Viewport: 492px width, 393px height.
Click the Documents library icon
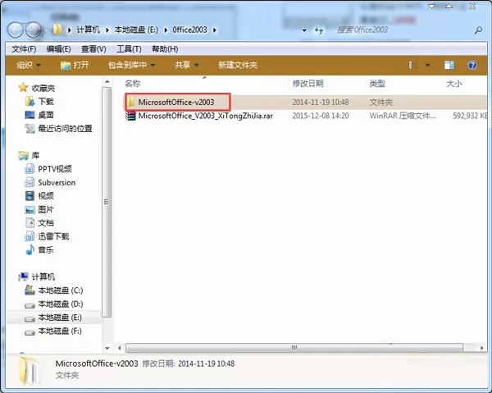pos(30,223)
